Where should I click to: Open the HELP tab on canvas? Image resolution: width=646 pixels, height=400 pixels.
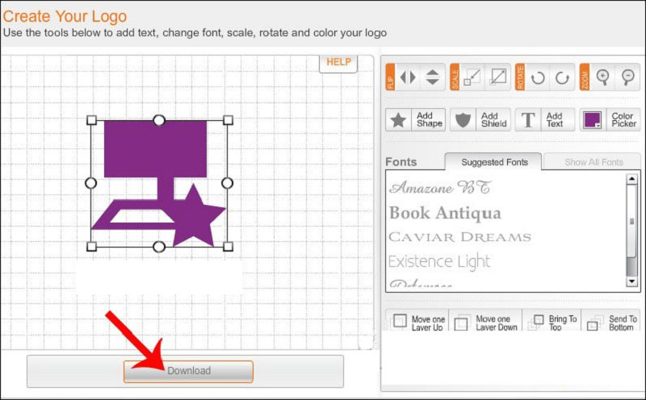pos(338,63)
